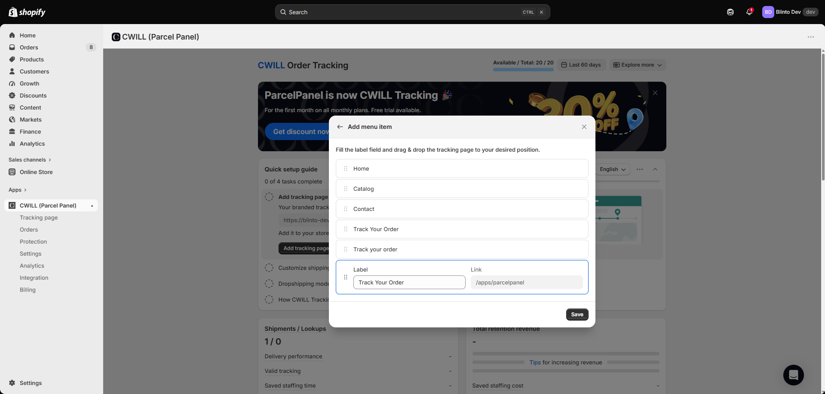Image resolution: width=825 pixels, height=394 pixels.
Task: Open the English language dropdown
Action: point(613,169)
